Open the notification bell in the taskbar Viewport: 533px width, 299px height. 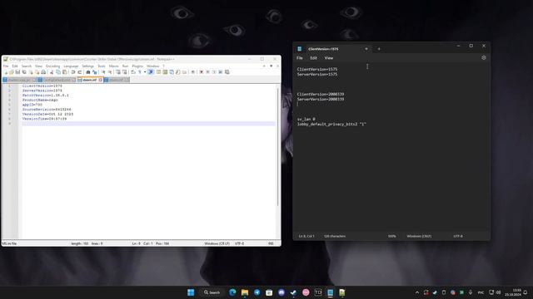pos(526,292)
